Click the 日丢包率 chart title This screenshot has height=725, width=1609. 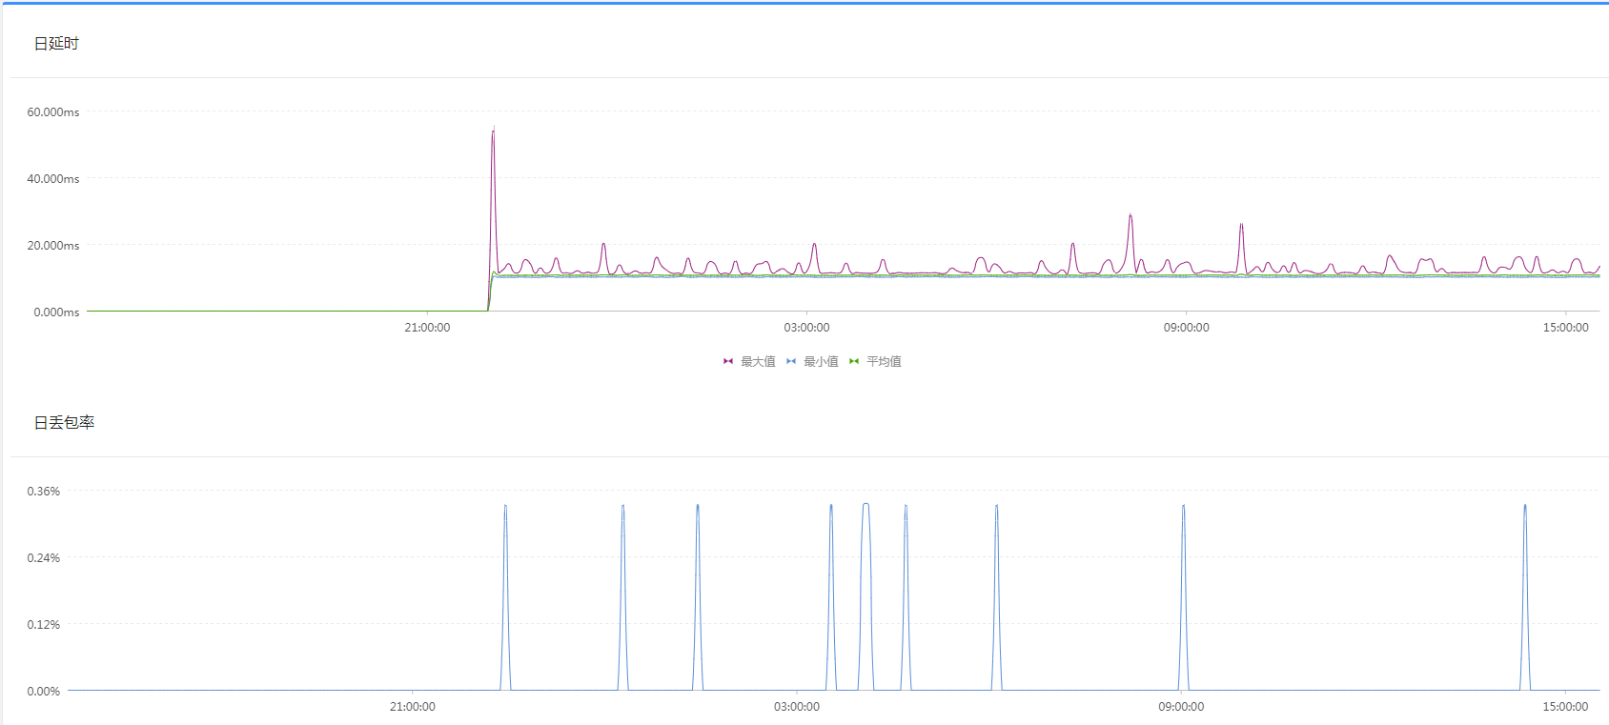(x=64, y=422)
